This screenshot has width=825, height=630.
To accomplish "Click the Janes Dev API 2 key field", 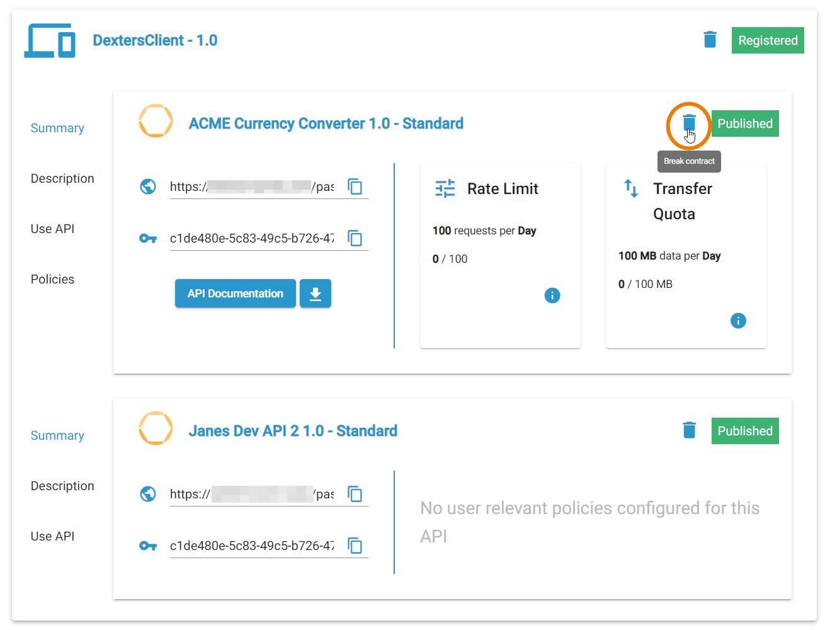I will pos(252,546).
